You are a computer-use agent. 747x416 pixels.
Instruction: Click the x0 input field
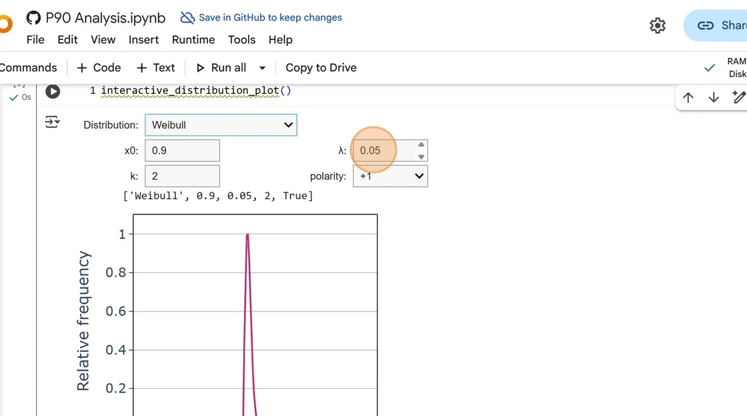click(x=182, y=150)
